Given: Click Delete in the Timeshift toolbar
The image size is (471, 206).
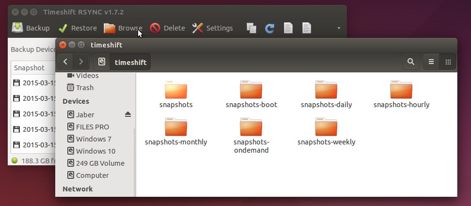Looking at the screenshot, I should pos(167,28).
